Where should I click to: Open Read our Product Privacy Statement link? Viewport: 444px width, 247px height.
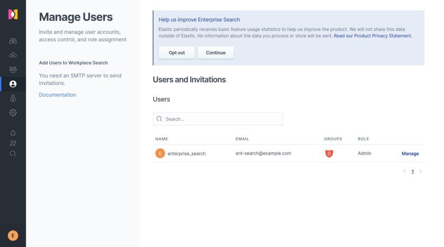pos(372,36)
